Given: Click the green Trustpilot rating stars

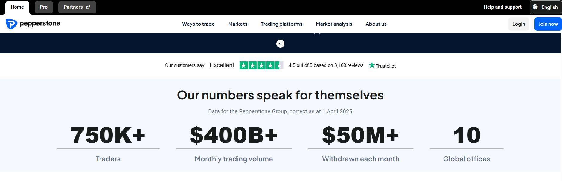Looking at the screenshot, I should tap(261, 65).
